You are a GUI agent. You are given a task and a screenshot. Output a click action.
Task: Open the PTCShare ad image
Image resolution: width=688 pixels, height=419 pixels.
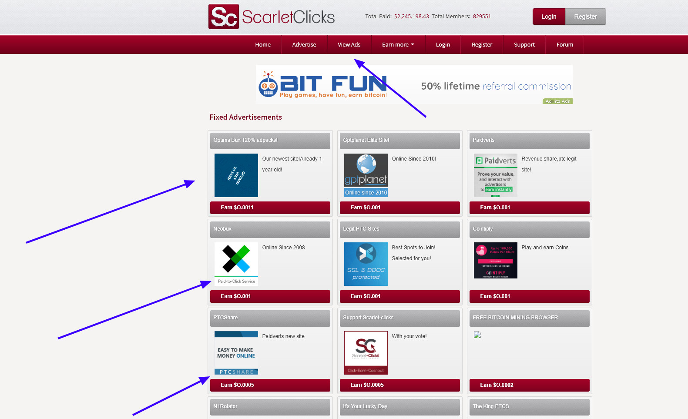tap(236, 352)
